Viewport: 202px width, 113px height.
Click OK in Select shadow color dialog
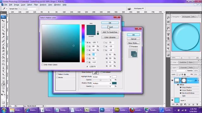pos(110,23)
